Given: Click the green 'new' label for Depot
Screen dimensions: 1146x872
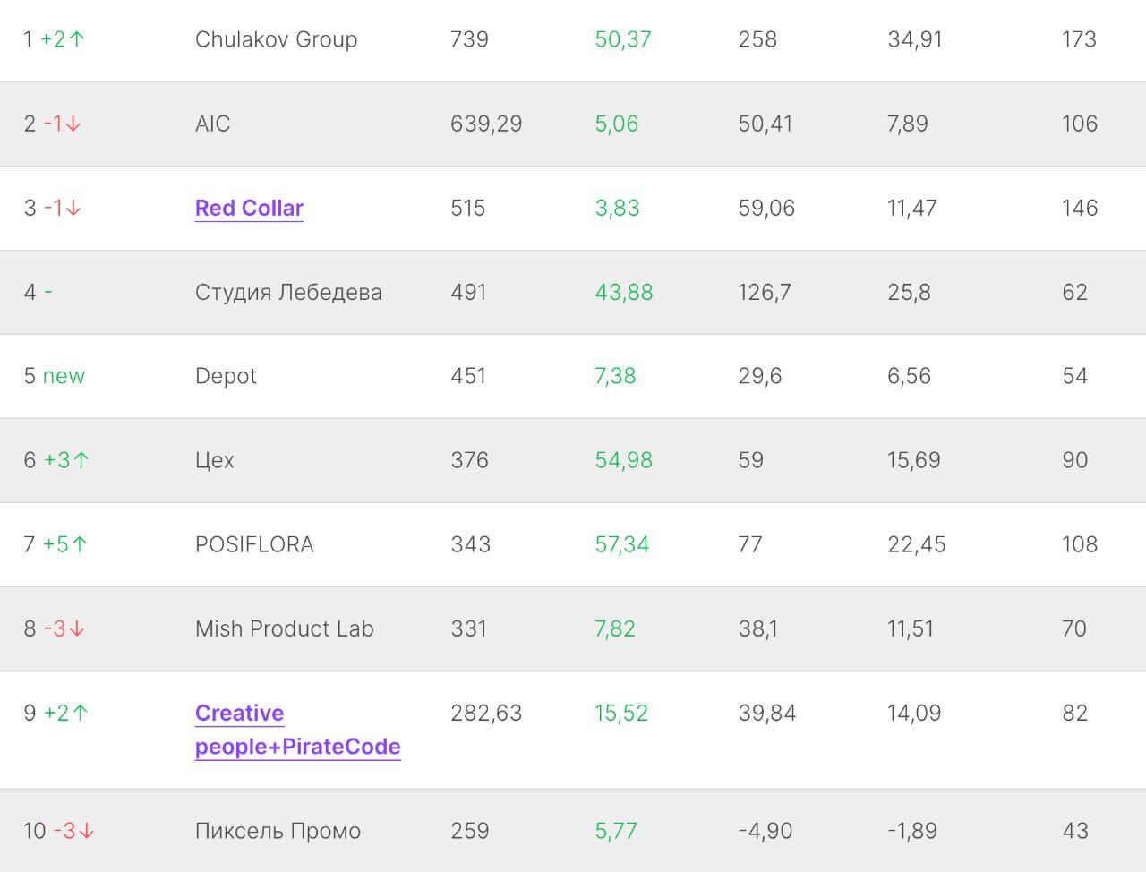Looking at the screenshot, I should point(64,376).
